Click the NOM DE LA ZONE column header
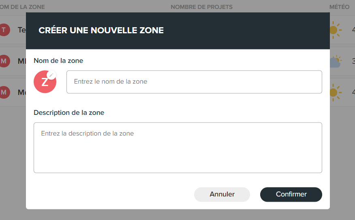The height and width of the screenshot is (220, 355). (22, 7)
